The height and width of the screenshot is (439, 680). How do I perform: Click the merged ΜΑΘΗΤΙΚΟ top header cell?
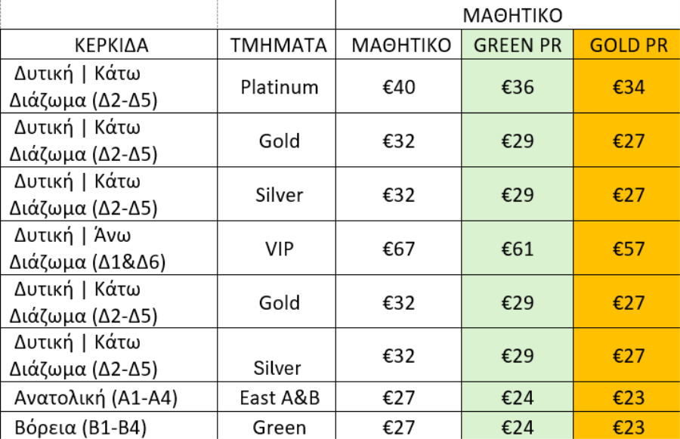(508, 15)
